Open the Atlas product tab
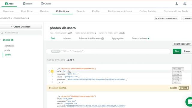The height and width of the screenshot is (108, 192). (9, 4)
